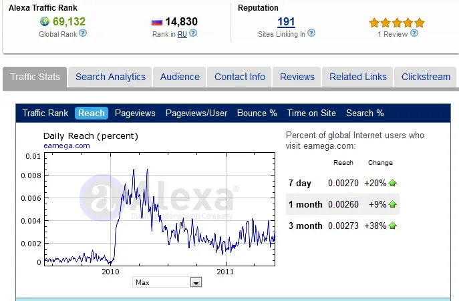
Task: Click the +38% change value
Action: click(x=375, y=226)
